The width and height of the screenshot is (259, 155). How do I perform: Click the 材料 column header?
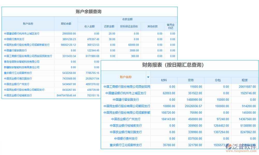tap(164, 80)
